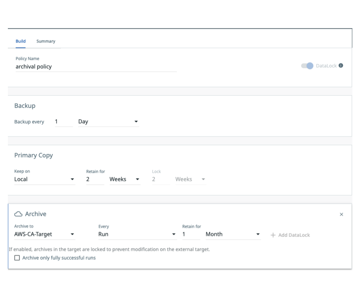Click the DataLock info icon
This screenshot has width=359, height=298.
pyautogui.click(x=341, y=66)
